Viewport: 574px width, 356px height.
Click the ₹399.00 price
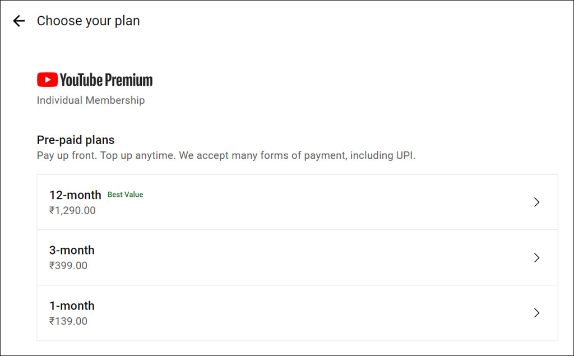(68, 266)
